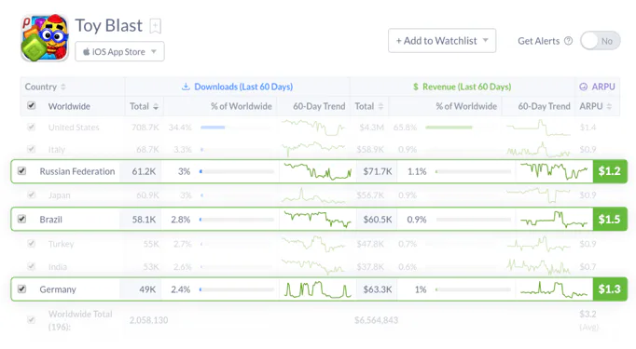The width and height of the screenshot is (636, 349).
Task: Sort by Country using sort arrows
Action: click(63, 87)
